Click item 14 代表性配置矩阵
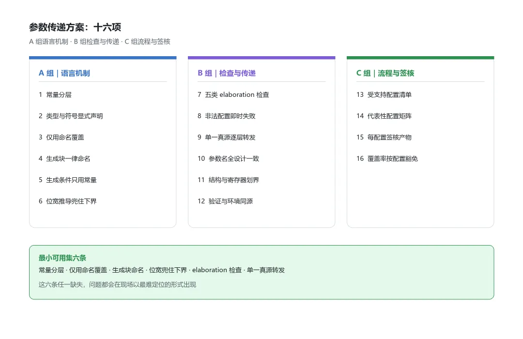523x339 pixels. 384,116
